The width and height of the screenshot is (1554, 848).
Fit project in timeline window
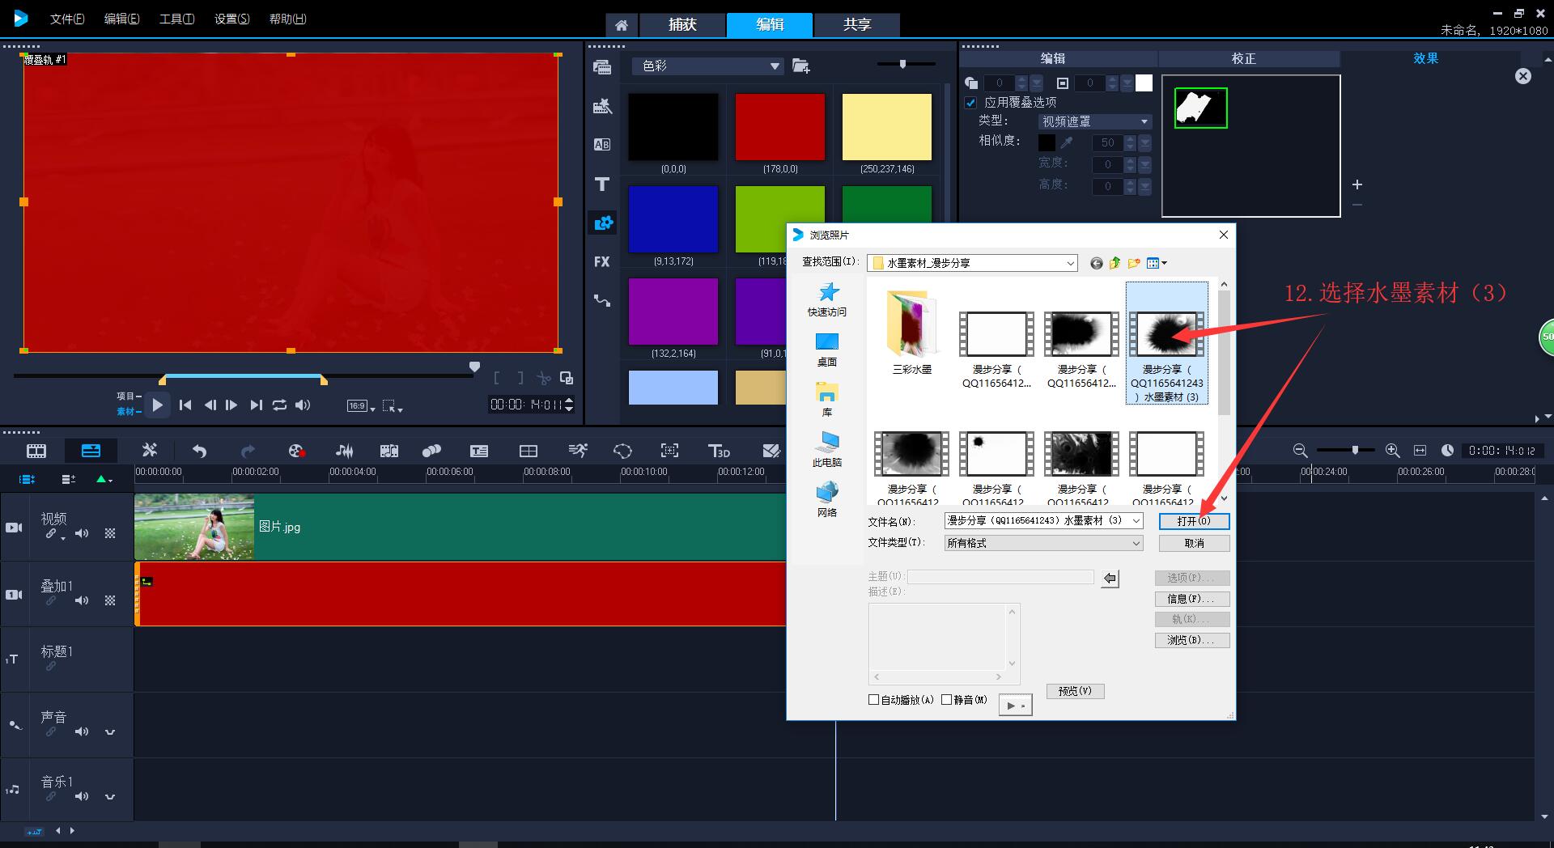pos(1420,450)
